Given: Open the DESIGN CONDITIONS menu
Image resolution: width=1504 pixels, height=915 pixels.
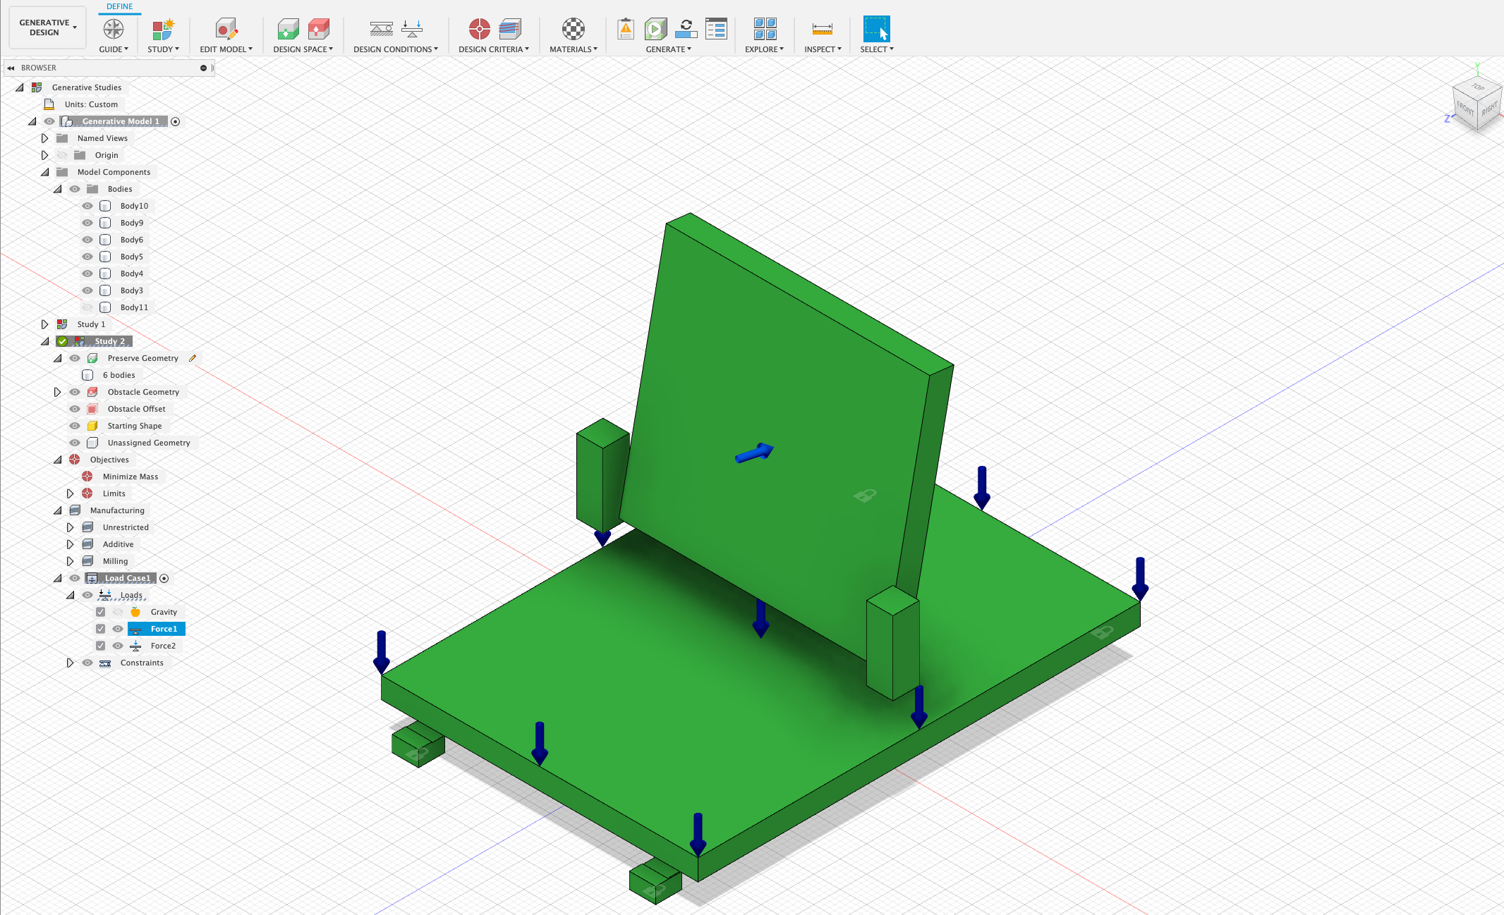Looking at the screenshot, I should (395, 49).
